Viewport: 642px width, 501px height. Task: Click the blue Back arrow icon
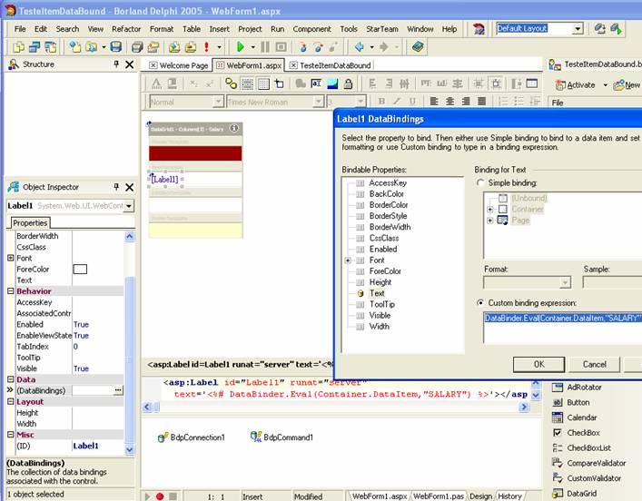tap(360, 47)
